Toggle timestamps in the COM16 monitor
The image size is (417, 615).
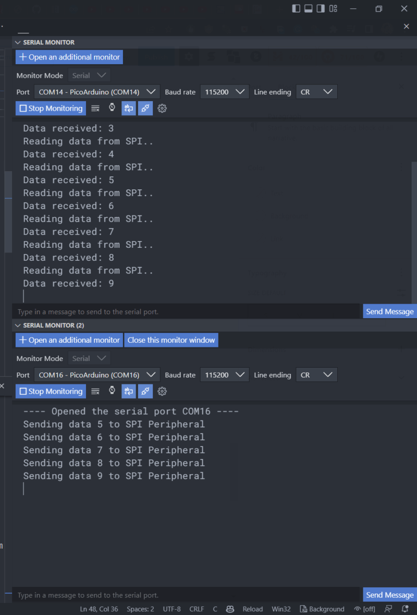point(112,391)
